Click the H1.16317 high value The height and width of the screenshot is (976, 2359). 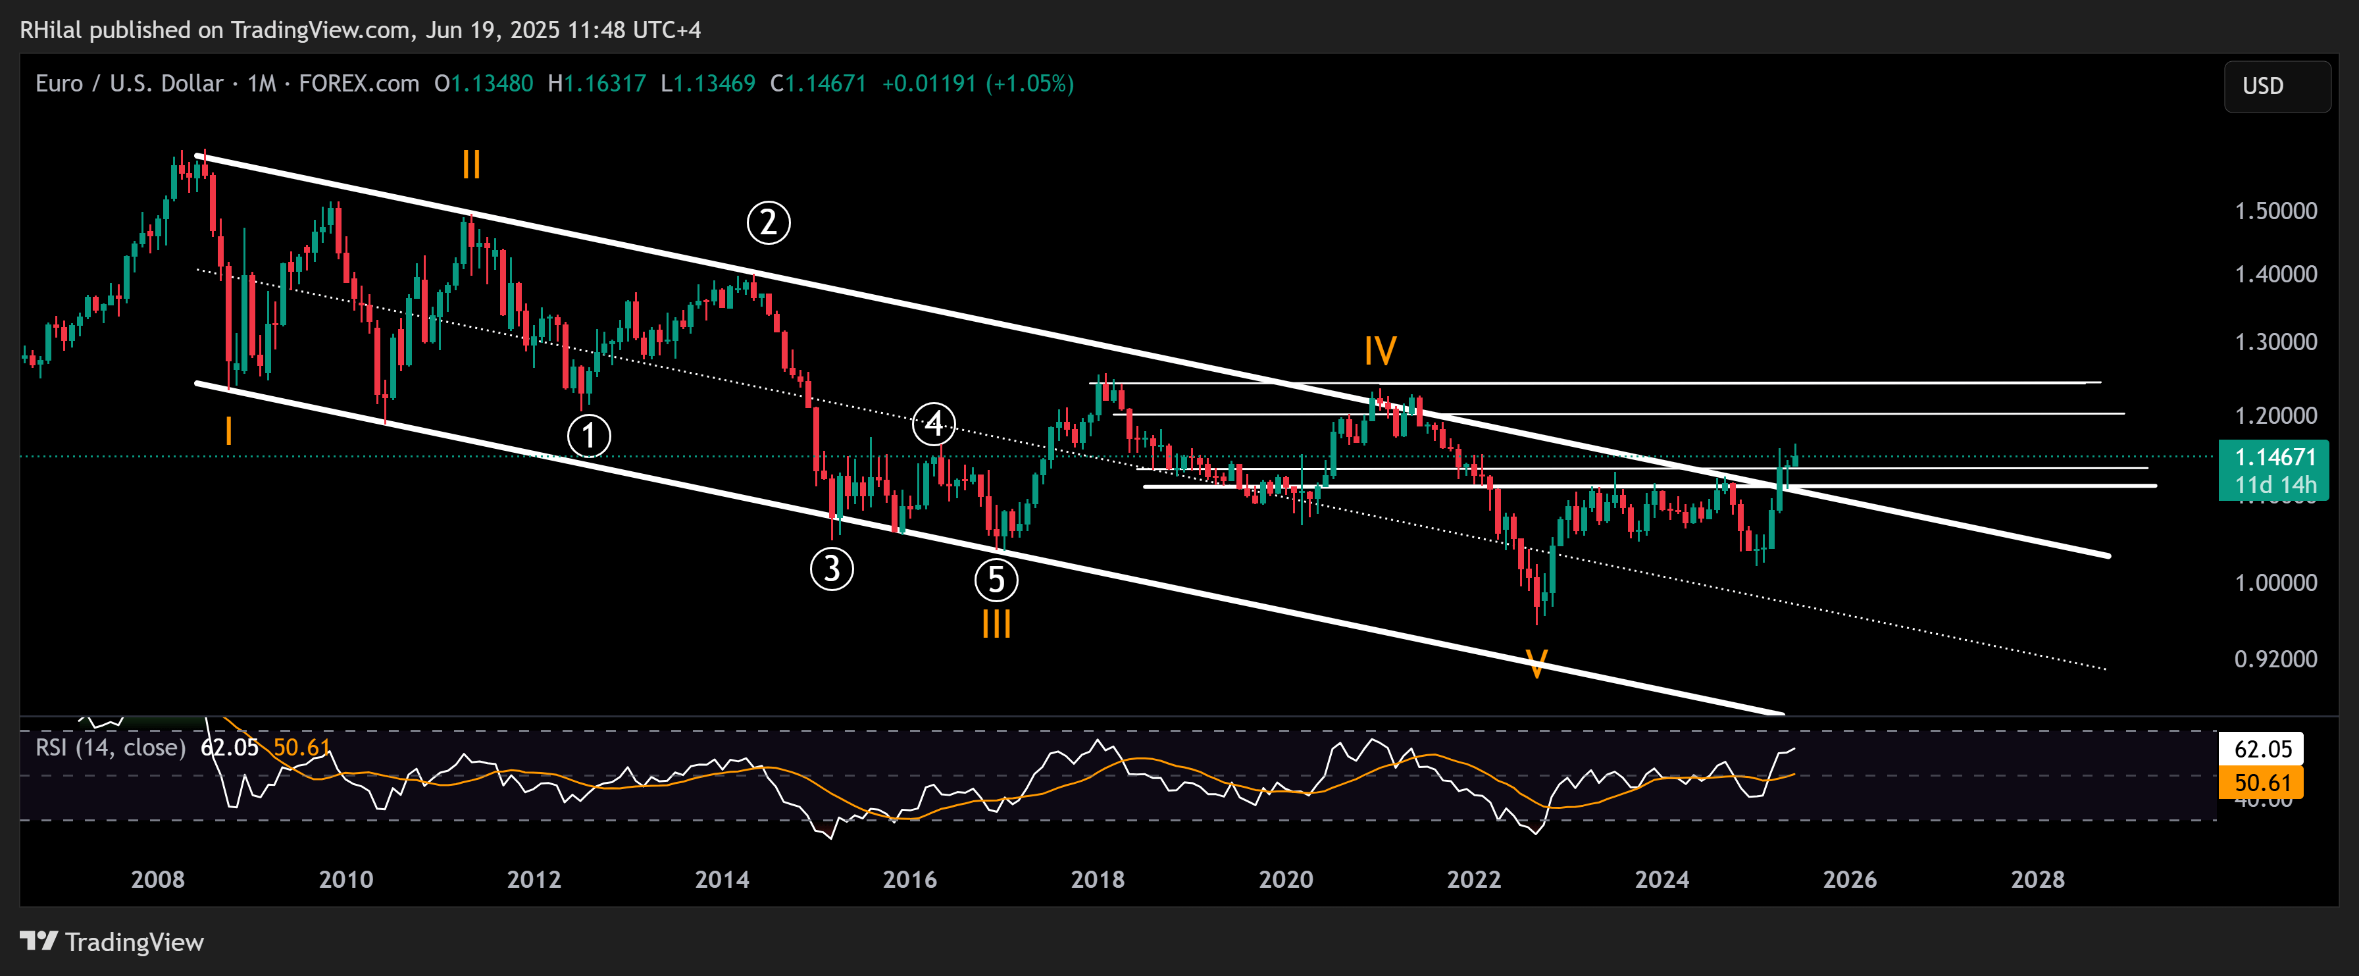point(596,84)
